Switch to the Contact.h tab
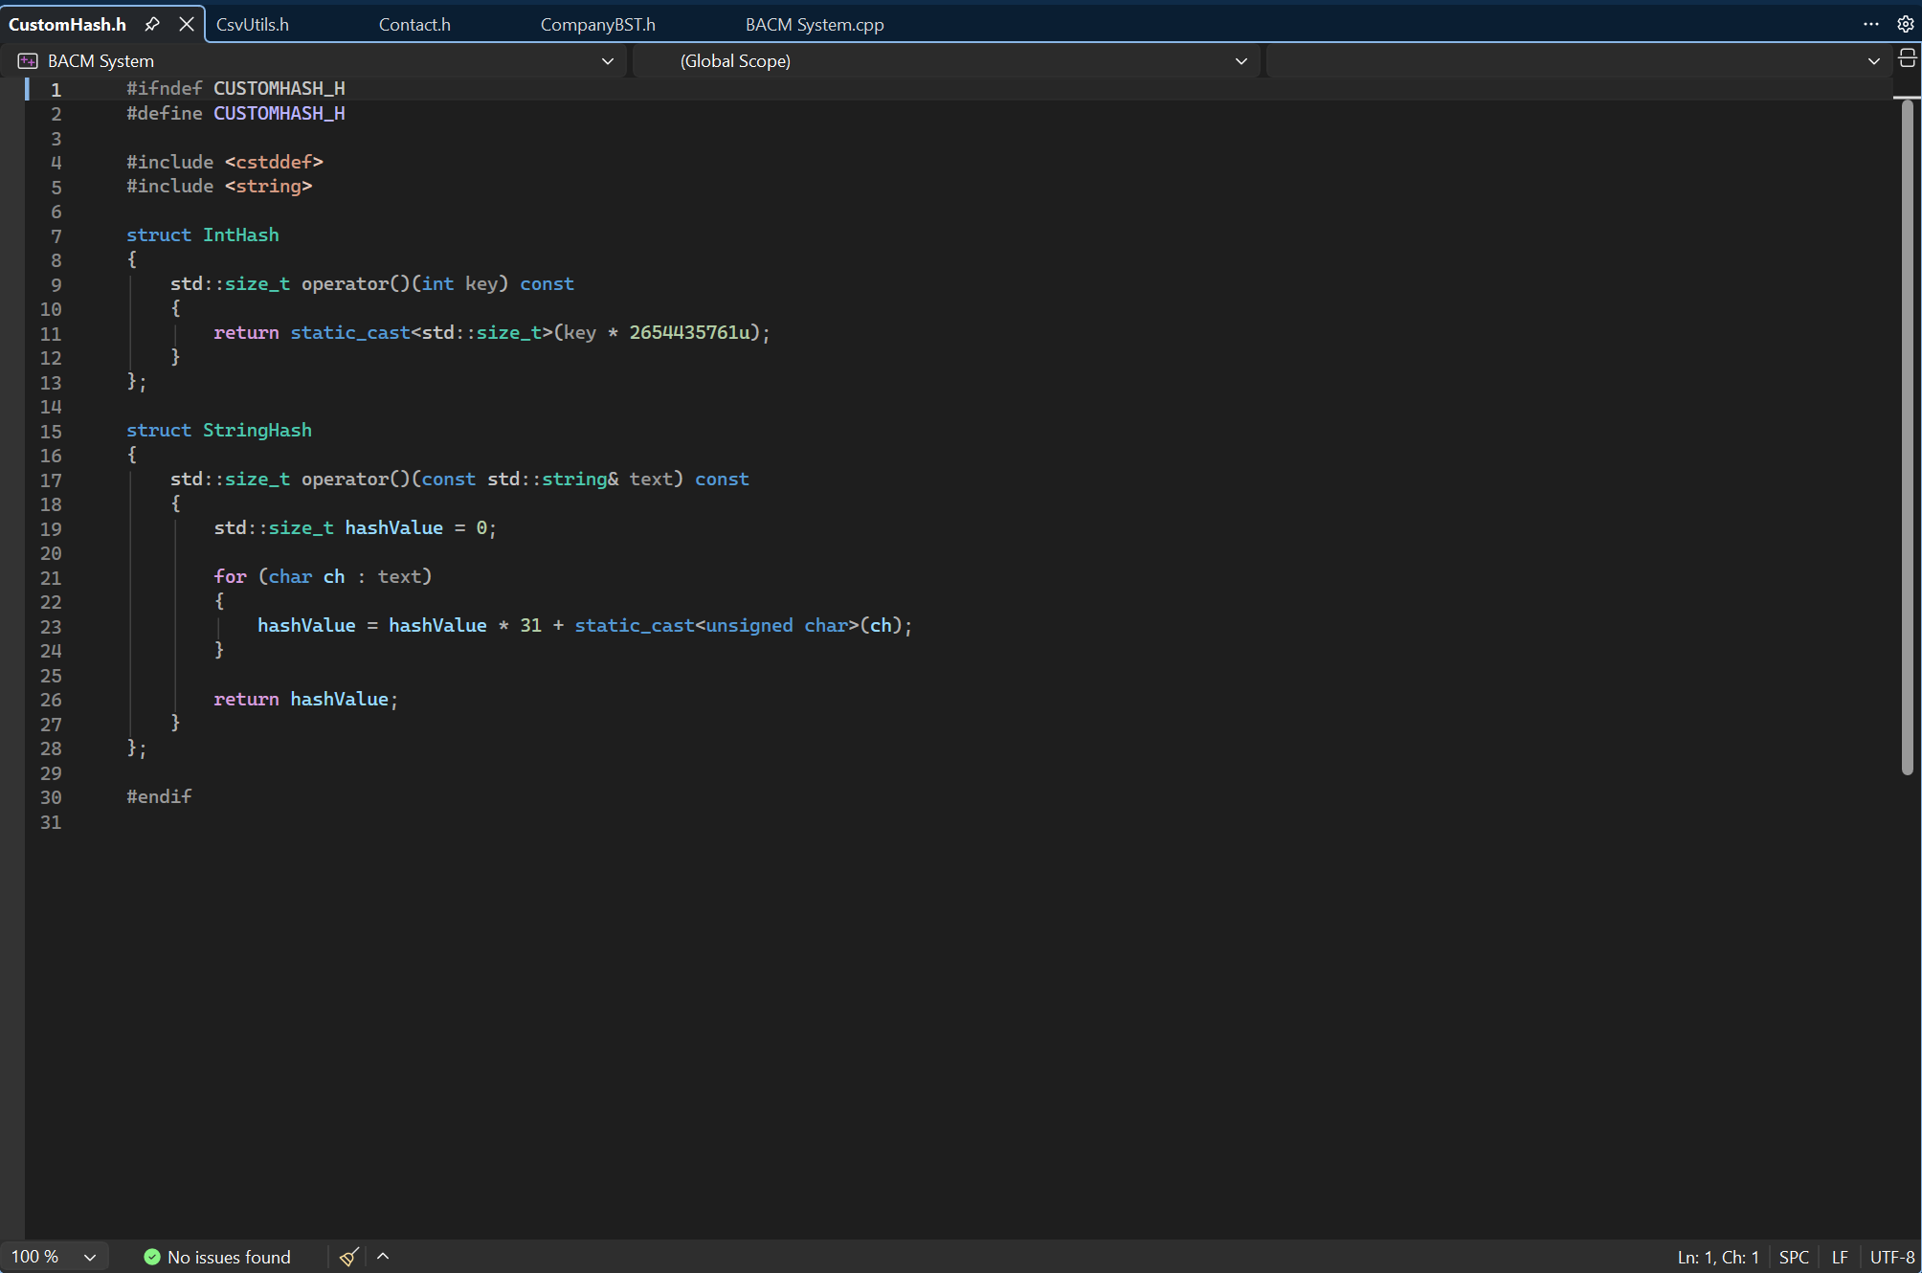 click(x=414, y=24)
